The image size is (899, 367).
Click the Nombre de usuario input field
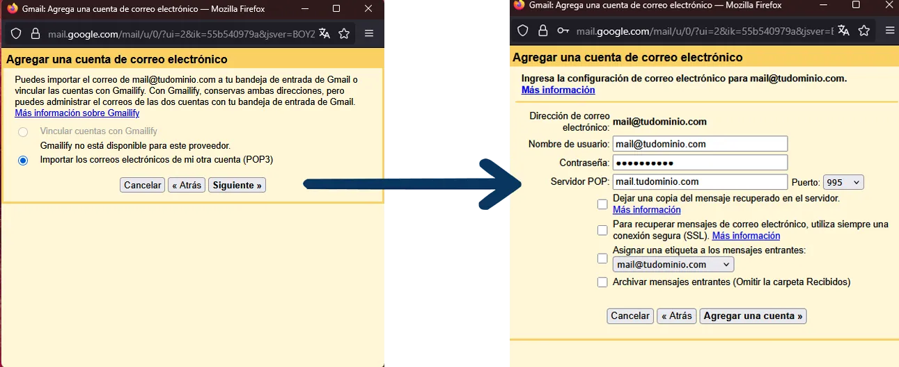click(x=700, y=144)
